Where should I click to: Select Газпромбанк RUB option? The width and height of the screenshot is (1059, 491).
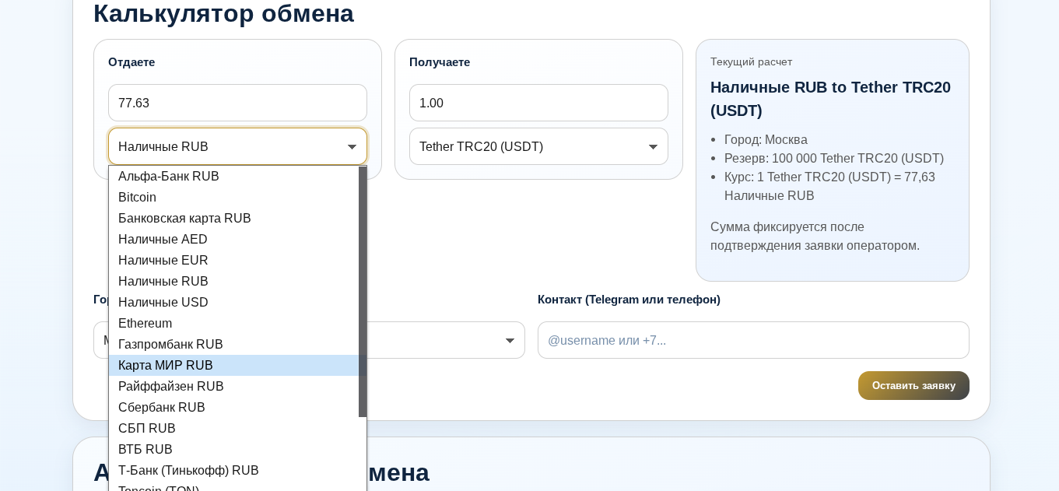(x=170, y=344)
